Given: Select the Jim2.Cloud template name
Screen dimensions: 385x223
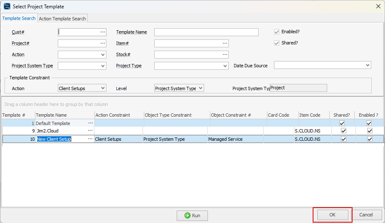Looking at the screenshot, I should (48, 131).
